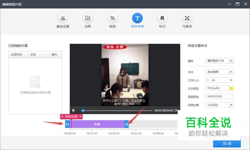250x150 pixels.
Task: Click the 02:52.36 timeline ruler label
Action: pos(136,133)
